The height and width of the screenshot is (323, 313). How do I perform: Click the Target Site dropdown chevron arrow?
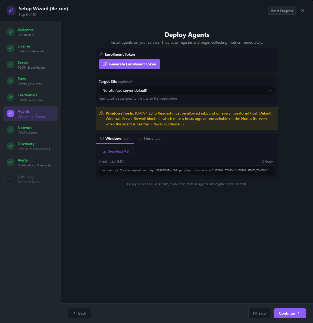(270, 90)
